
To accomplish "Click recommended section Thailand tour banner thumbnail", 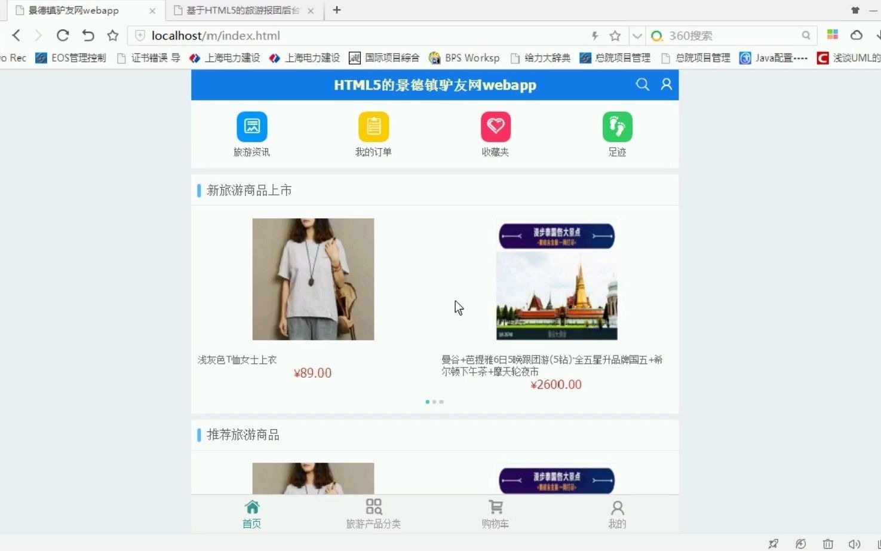I will [557, 478].
